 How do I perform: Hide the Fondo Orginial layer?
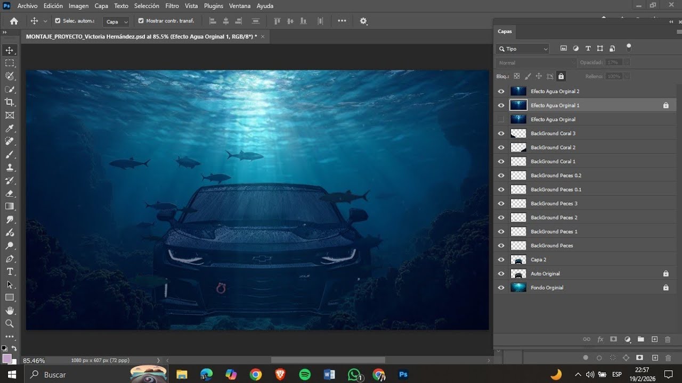pyautogui.click(x=501, y=288)
